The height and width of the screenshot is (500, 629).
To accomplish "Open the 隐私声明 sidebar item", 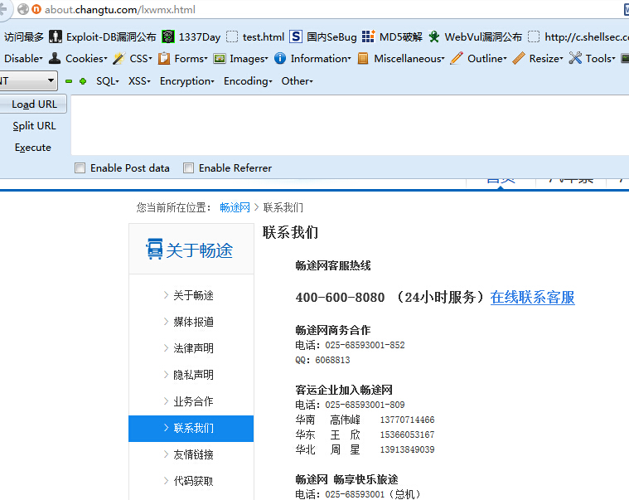I will pyautogui.click(x=191, y=375).
